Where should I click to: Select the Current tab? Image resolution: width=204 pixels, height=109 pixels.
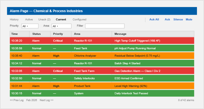point(61,19)
